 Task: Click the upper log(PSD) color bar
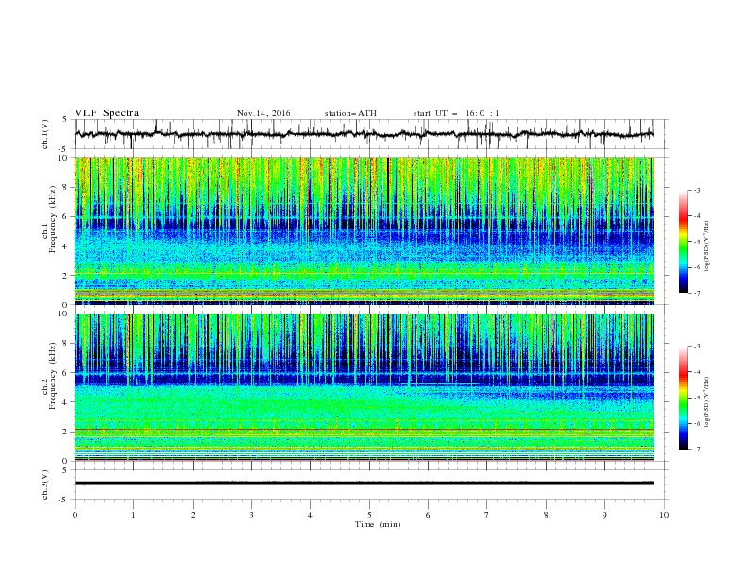pos(683,241)
